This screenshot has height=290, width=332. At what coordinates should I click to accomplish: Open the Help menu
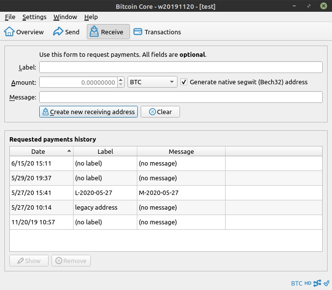91,17
